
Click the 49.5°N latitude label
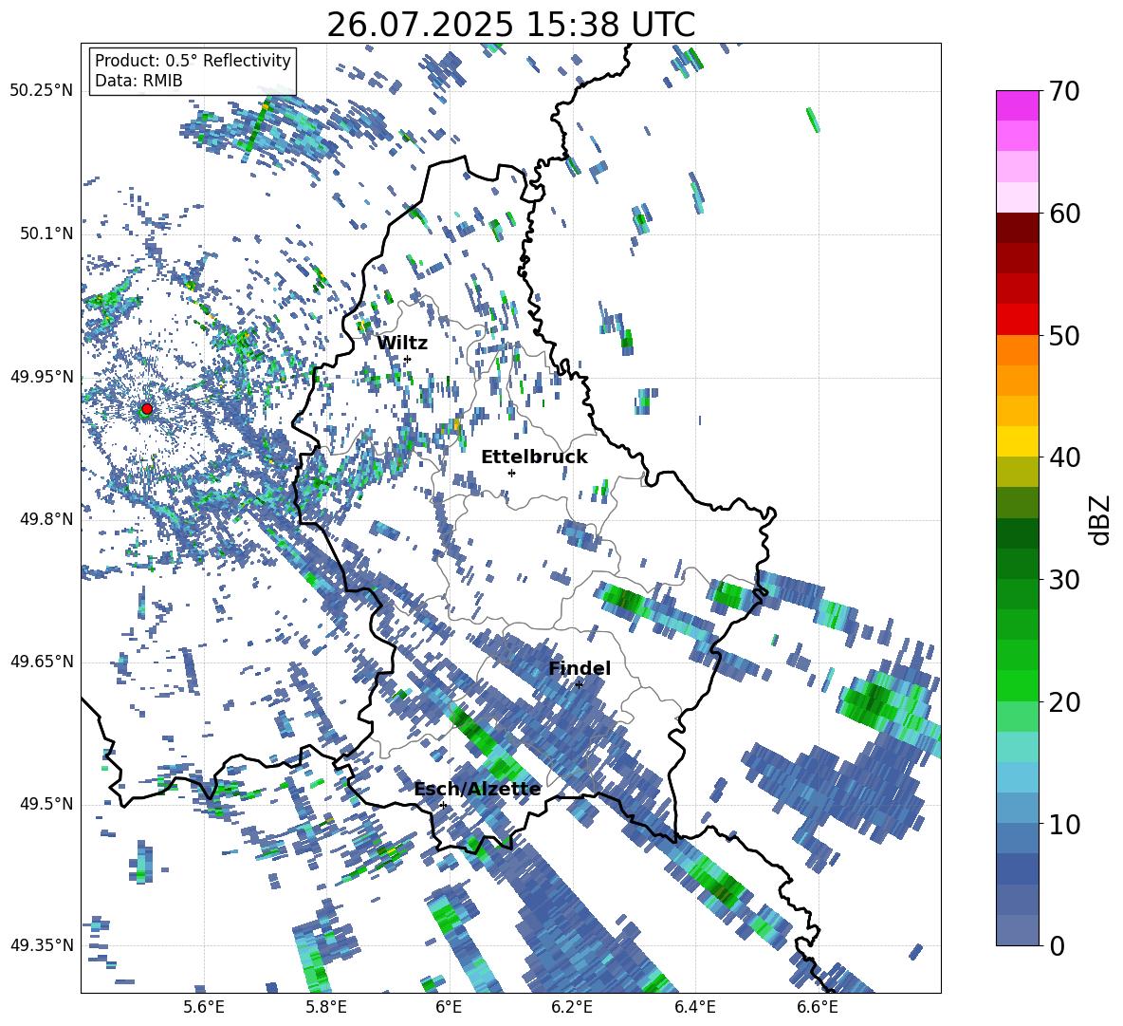coord(46,804)
